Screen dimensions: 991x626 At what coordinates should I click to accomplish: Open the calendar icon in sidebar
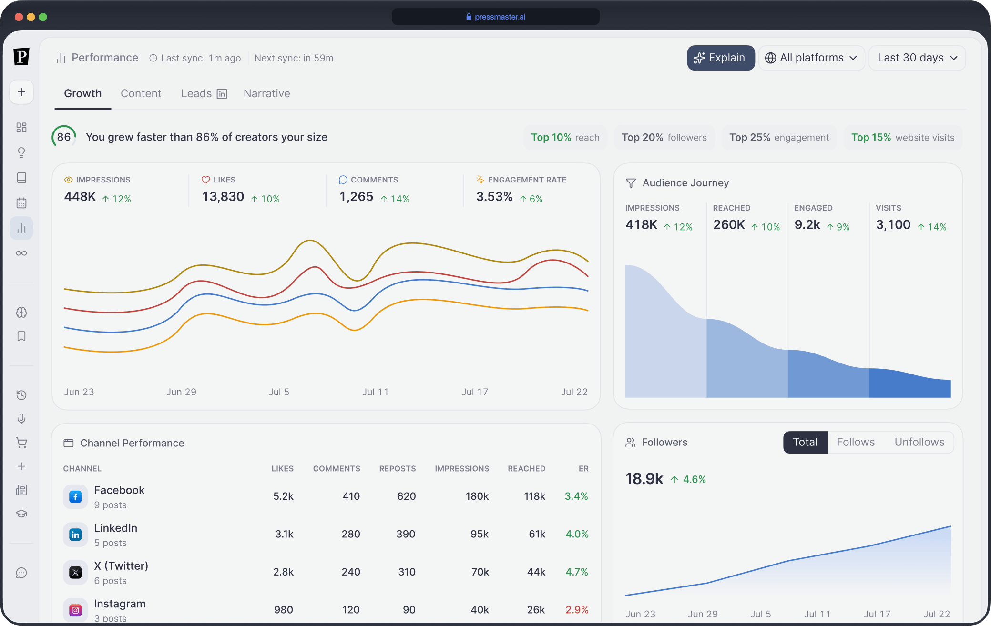point(21,203)
